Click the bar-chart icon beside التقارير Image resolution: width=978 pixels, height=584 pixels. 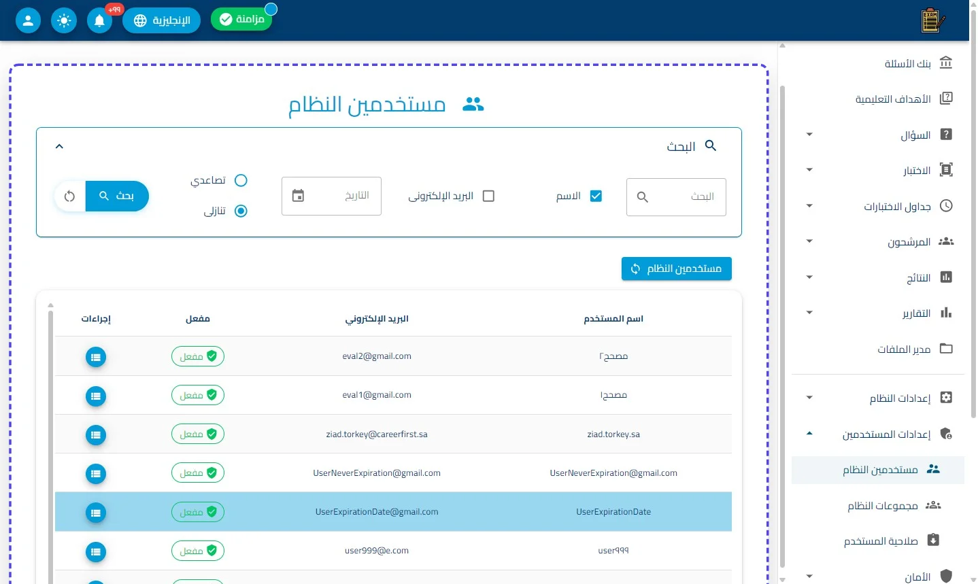coord(946,313)
